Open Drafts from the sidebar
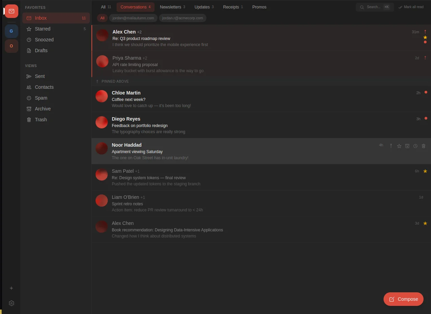431x314 pixels. click(x=41, y=50)
